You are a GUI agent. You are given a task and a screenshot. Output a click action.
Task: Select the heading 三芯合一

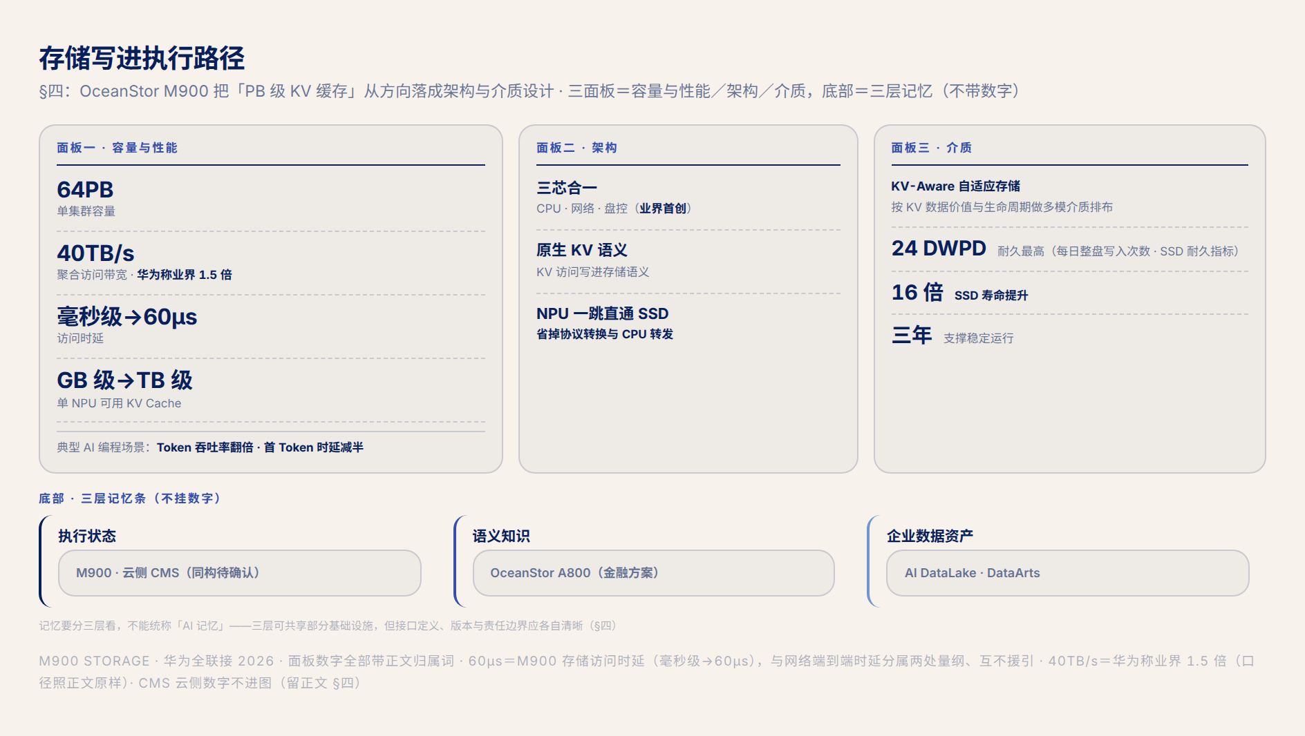pyautogui.click(x=567, y=188)
